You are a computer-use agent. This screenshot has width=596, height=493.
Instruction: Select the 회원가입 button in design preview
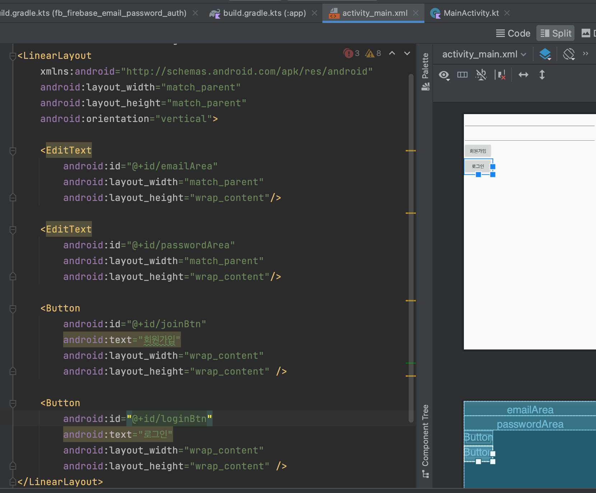[x=478, y=151]
